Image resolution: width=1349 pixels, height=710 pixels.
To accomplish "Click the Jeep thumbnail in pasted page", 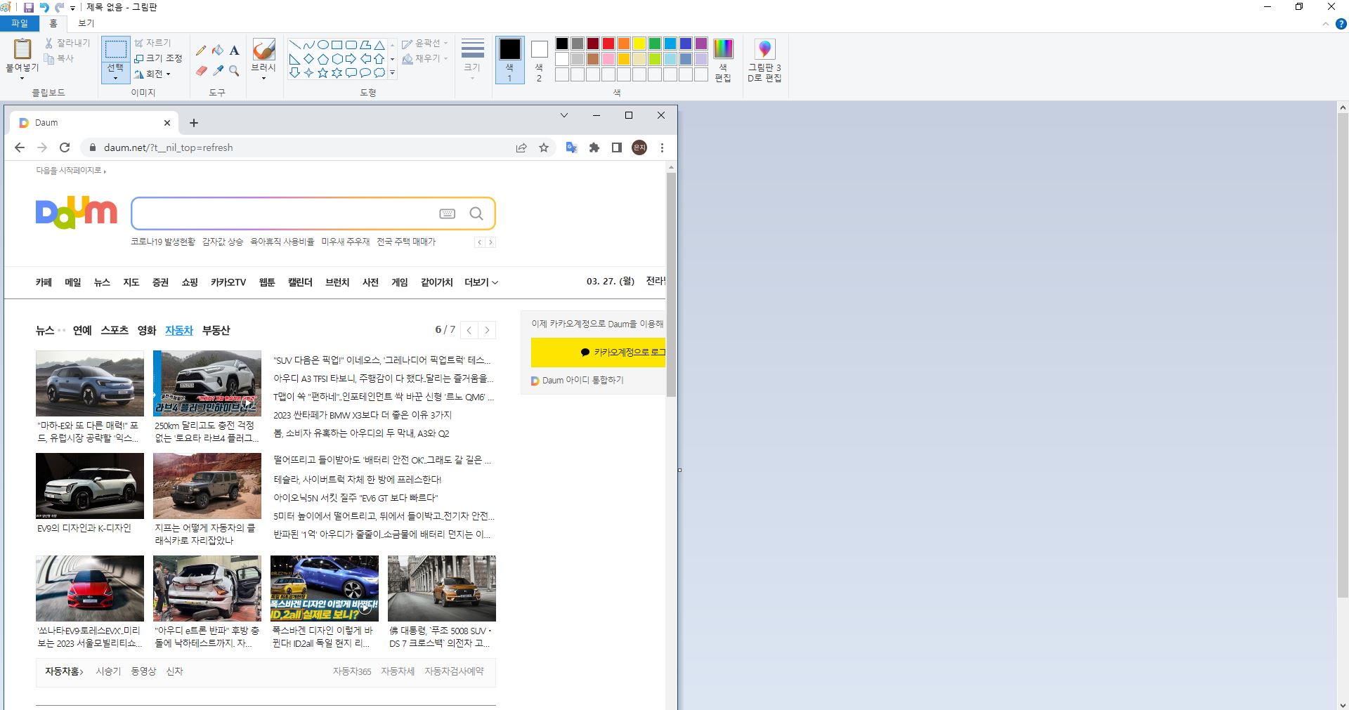I will pyautogui.click(x=207, y=486).
